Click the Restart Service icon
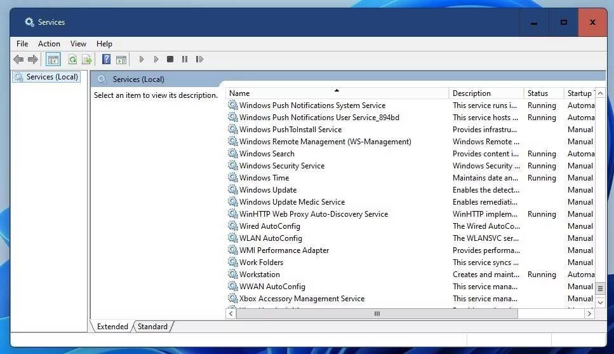614x354 pixels. point(199,59)
